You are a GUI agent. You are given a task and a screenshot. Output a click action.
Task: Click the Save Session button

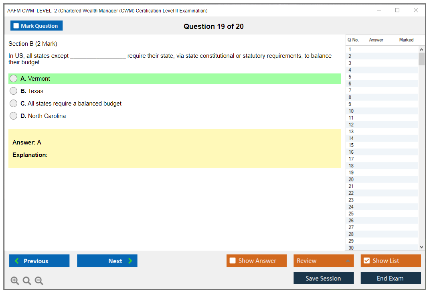pyautogui.click(x=323, y=278)
